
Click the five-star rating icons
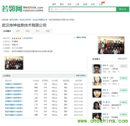tap(16, 38)
